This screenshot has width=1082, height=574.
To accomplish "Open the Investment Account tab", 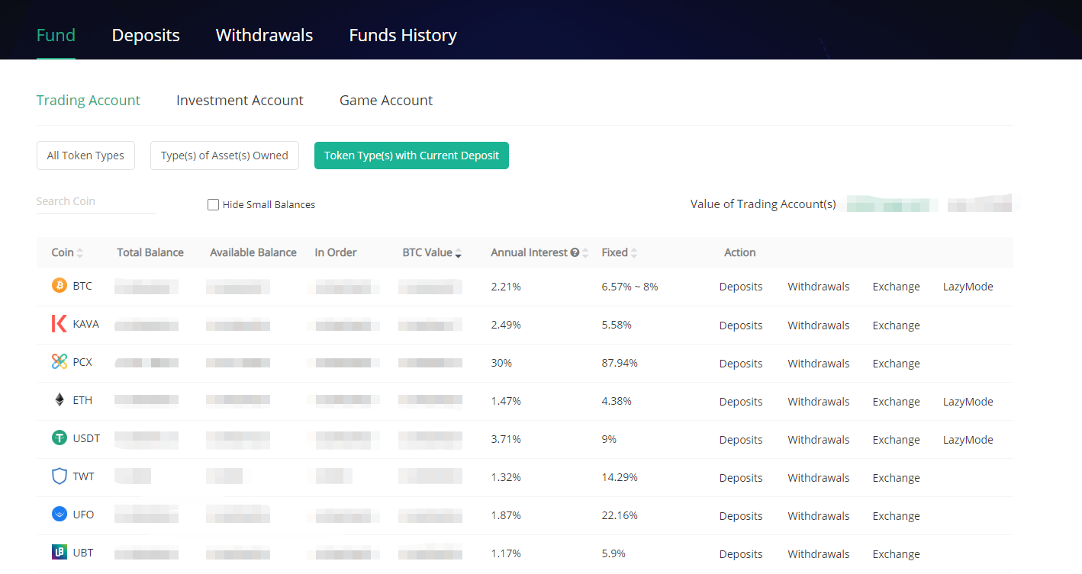I will coord(240,101).
